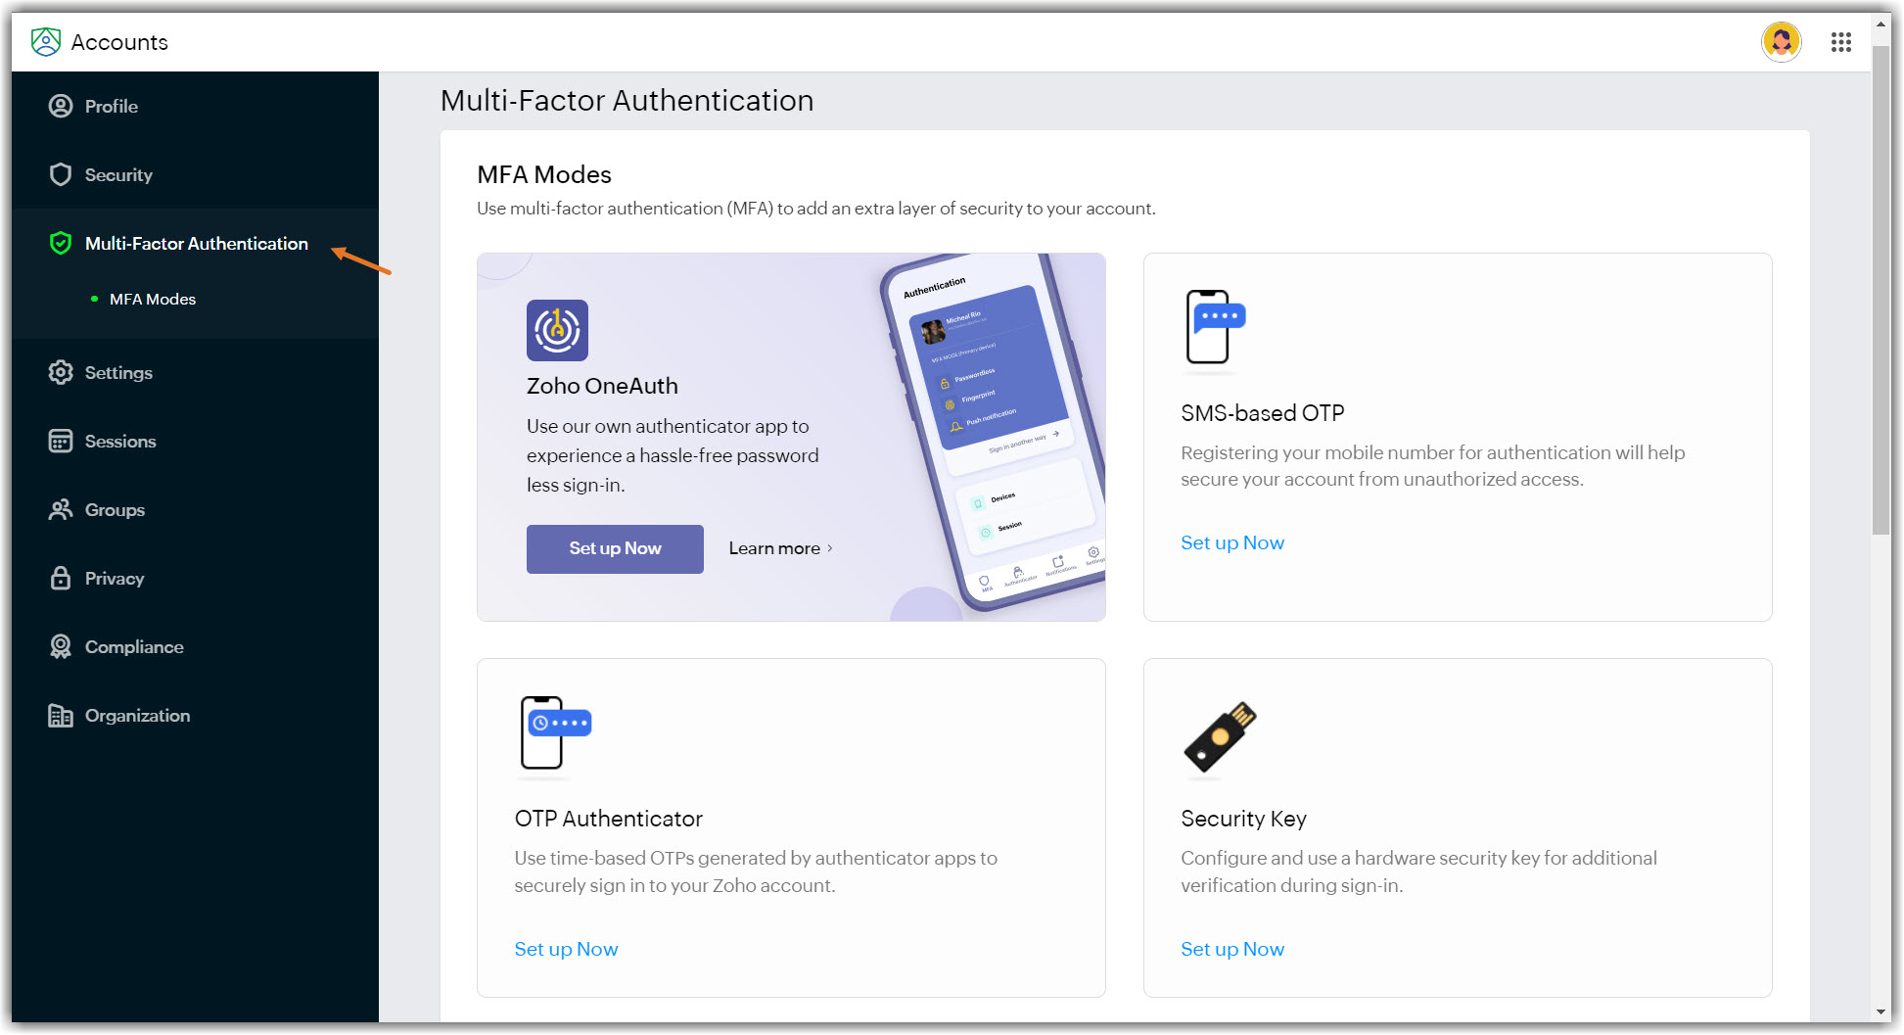Click the vertical scrollbar thumb
Viewport: 1904px width, 1035px height.
1881,289
